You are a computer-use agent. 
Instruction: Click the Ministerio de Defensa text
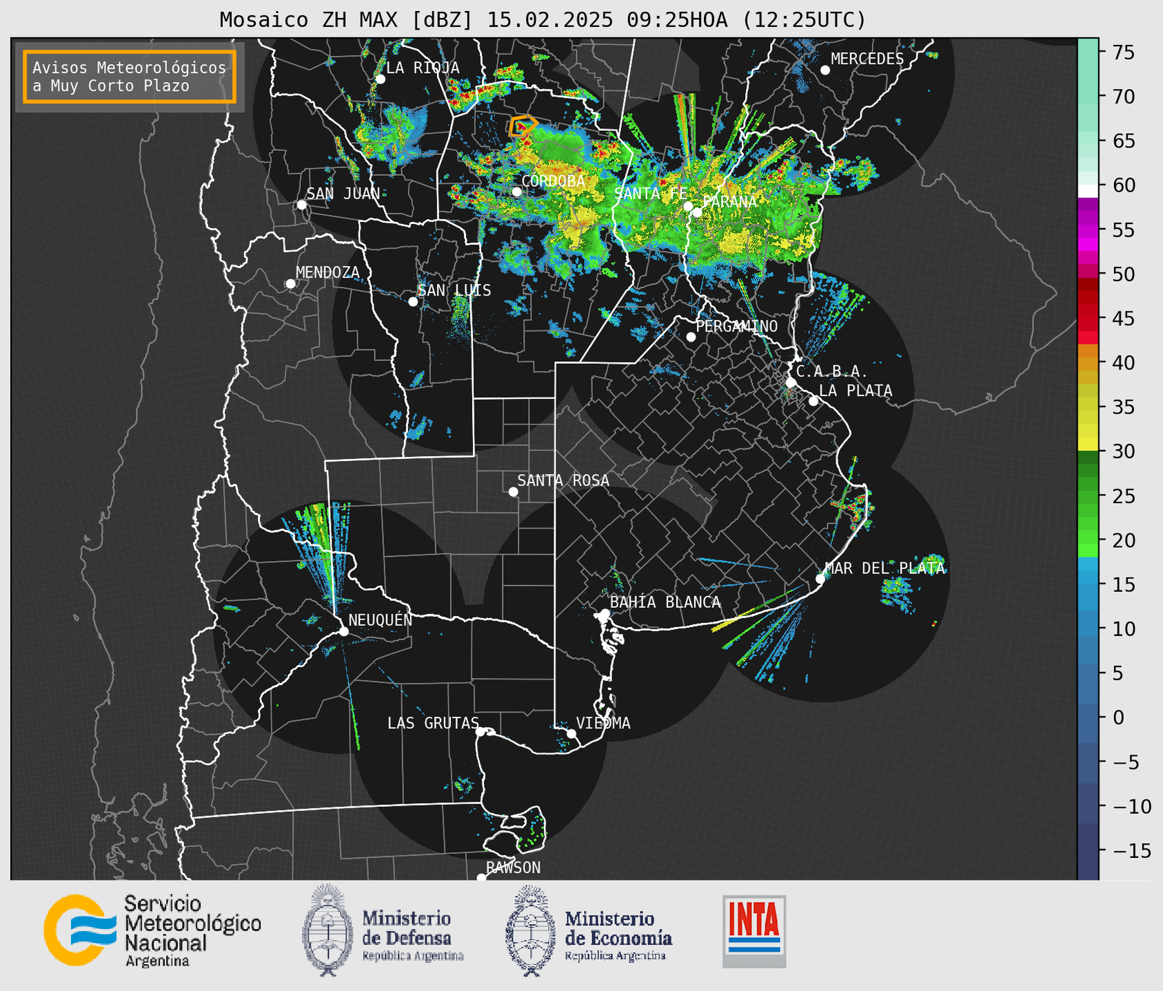pos(413,935)
